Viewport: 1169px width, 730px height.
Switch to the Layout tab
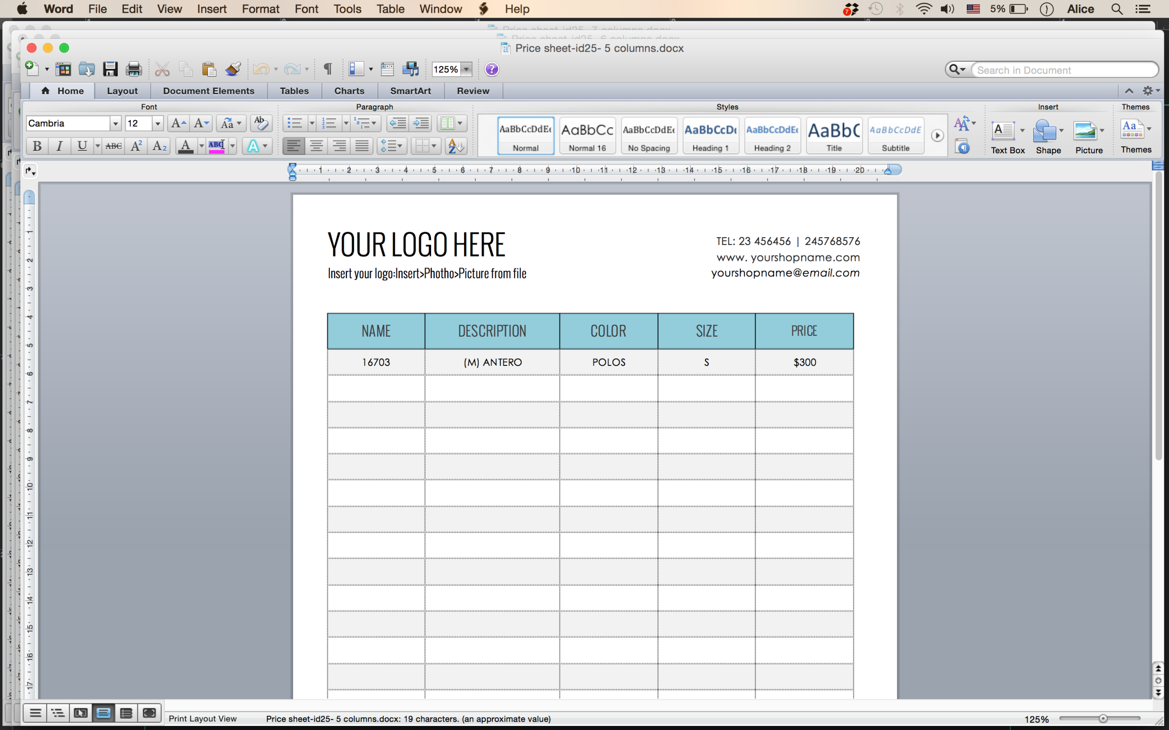click(122, 91)
